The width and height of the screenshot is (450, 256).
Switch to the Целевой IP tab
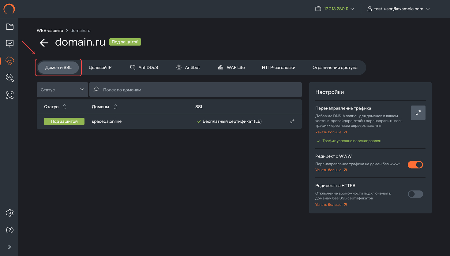click(x=100, y=68)
